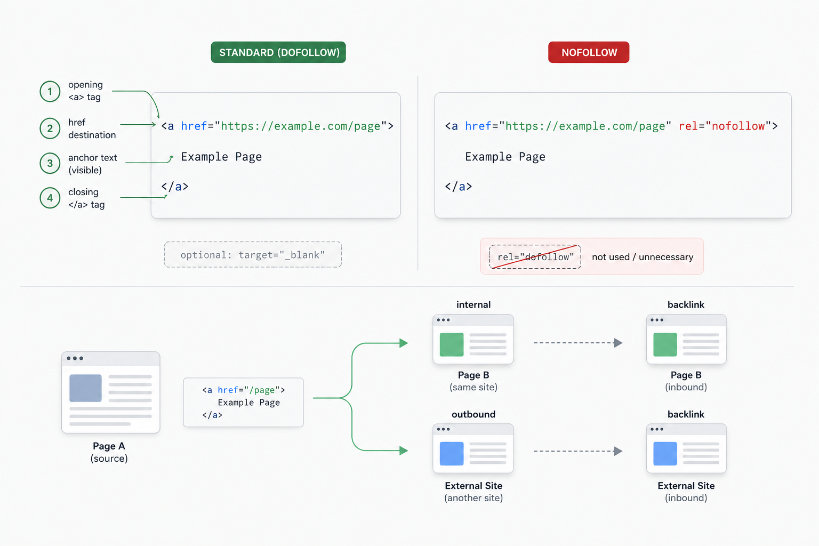Viewport: 819px width, 546px height.
Task: Click the href URL in the dofollow code box
Action: [x=301, y=126]
